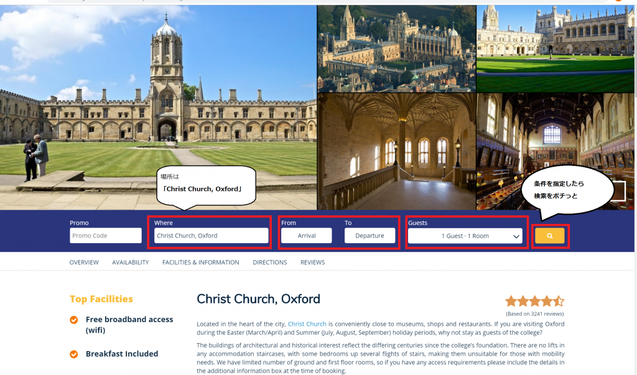
Task: Go to the DIRECTIONS tab
Action: tap(270, 262)
